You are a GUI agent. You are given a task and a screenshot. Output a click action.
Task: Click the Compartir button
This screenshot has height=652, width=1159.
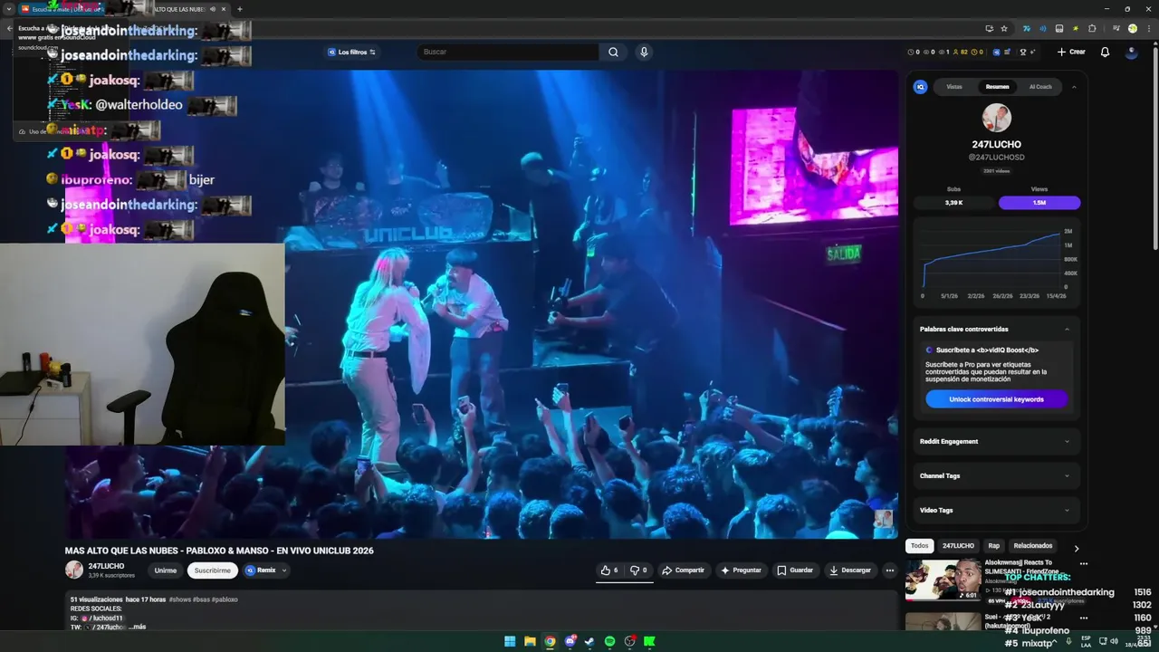(684, 570)
